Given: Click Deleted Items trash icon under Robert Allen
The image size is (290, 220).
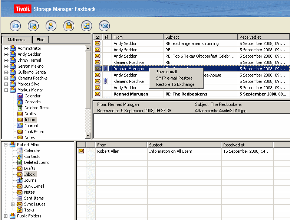Looking at the screenshot, I should 19,162.
